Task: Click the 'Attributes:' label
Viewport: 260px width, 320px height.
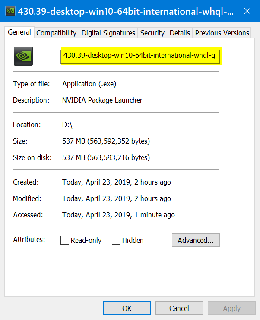Action: point(29,239)
